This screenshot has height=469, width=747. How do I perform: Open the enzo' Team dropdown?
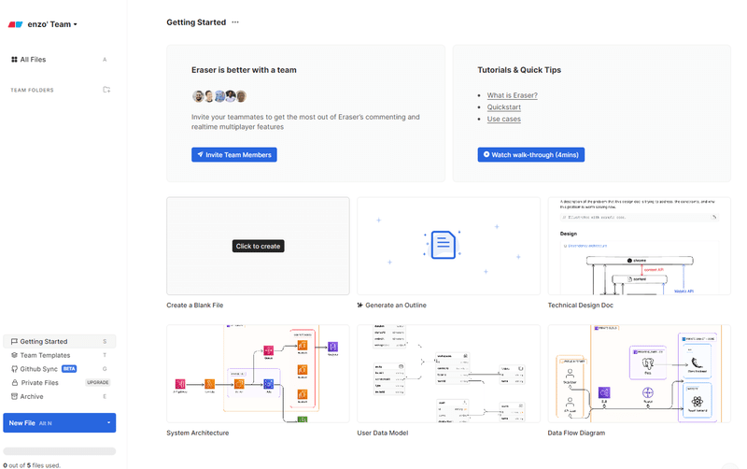point(52,24)
